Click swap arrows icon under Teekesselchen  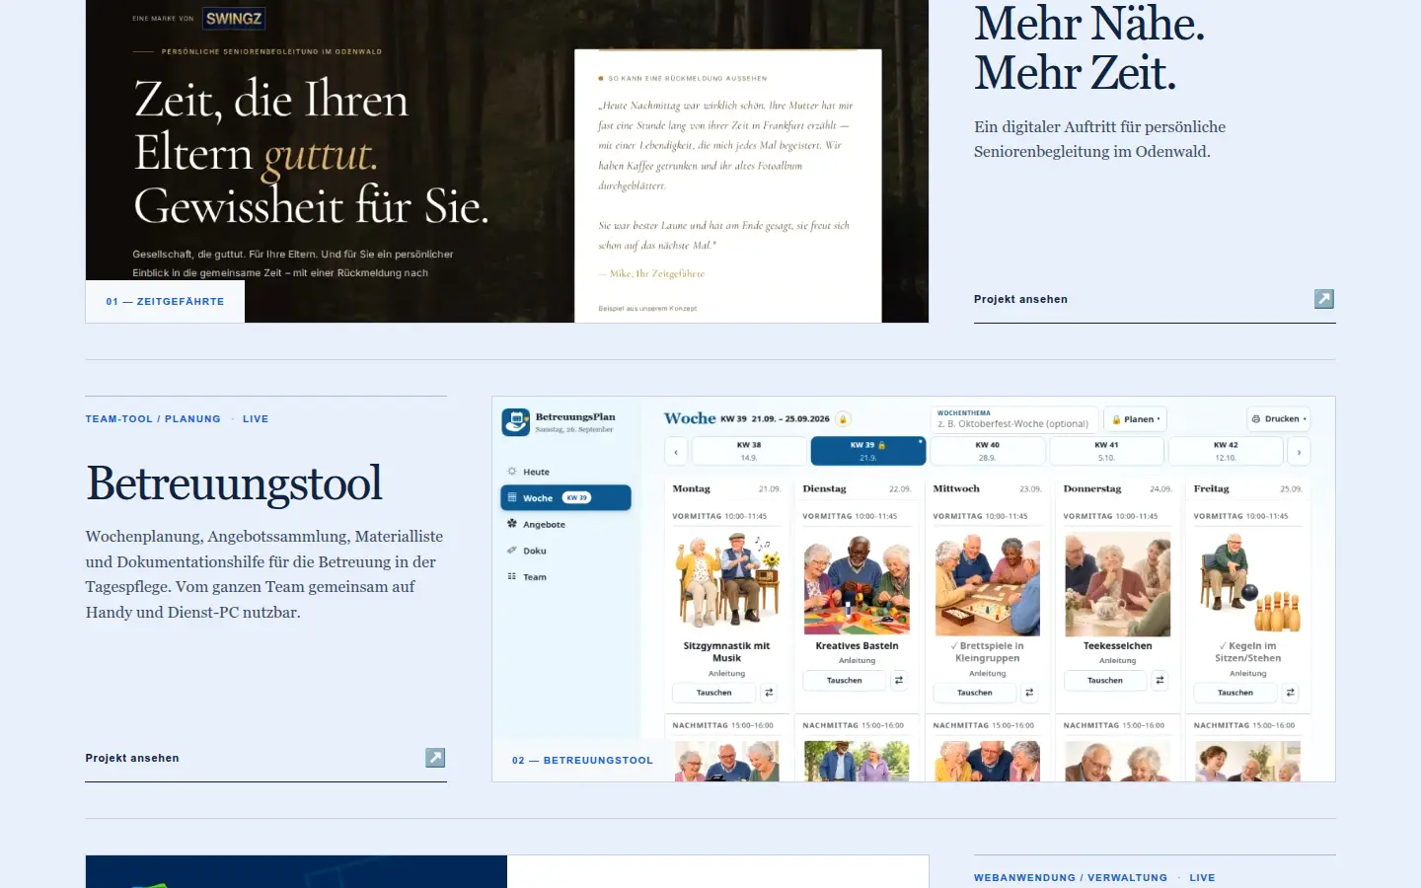[x=1159, y=680]
